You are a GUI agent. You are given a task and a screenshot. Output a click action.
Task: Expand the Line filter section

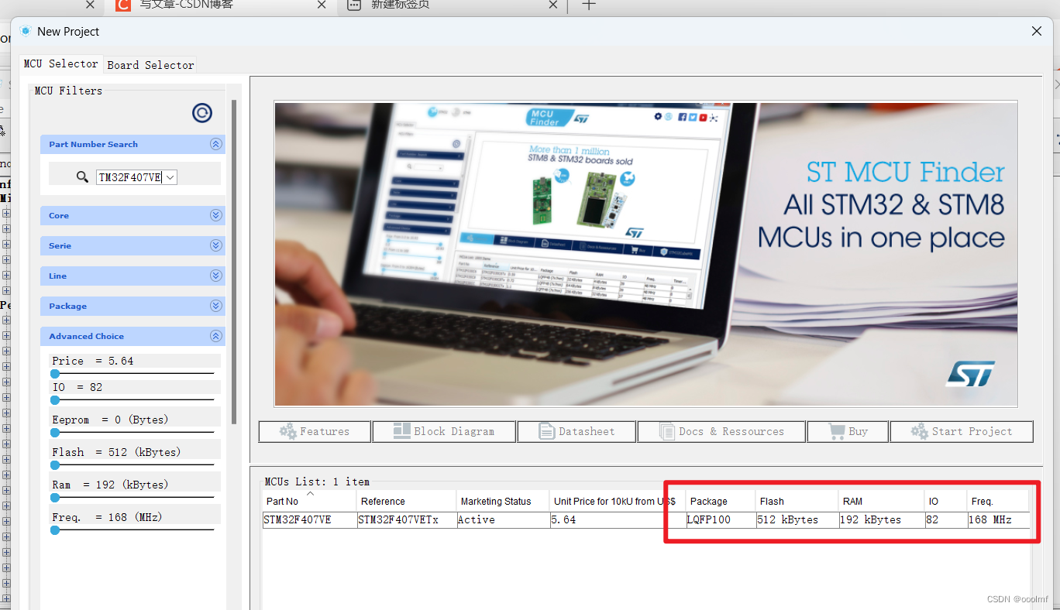pyautogui.click(x=216, y=276)
